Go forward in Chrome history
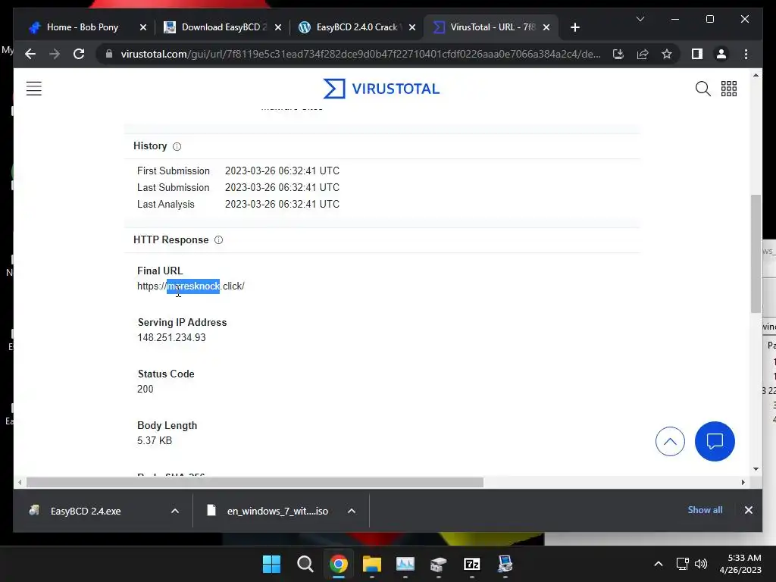 (55, 54)
